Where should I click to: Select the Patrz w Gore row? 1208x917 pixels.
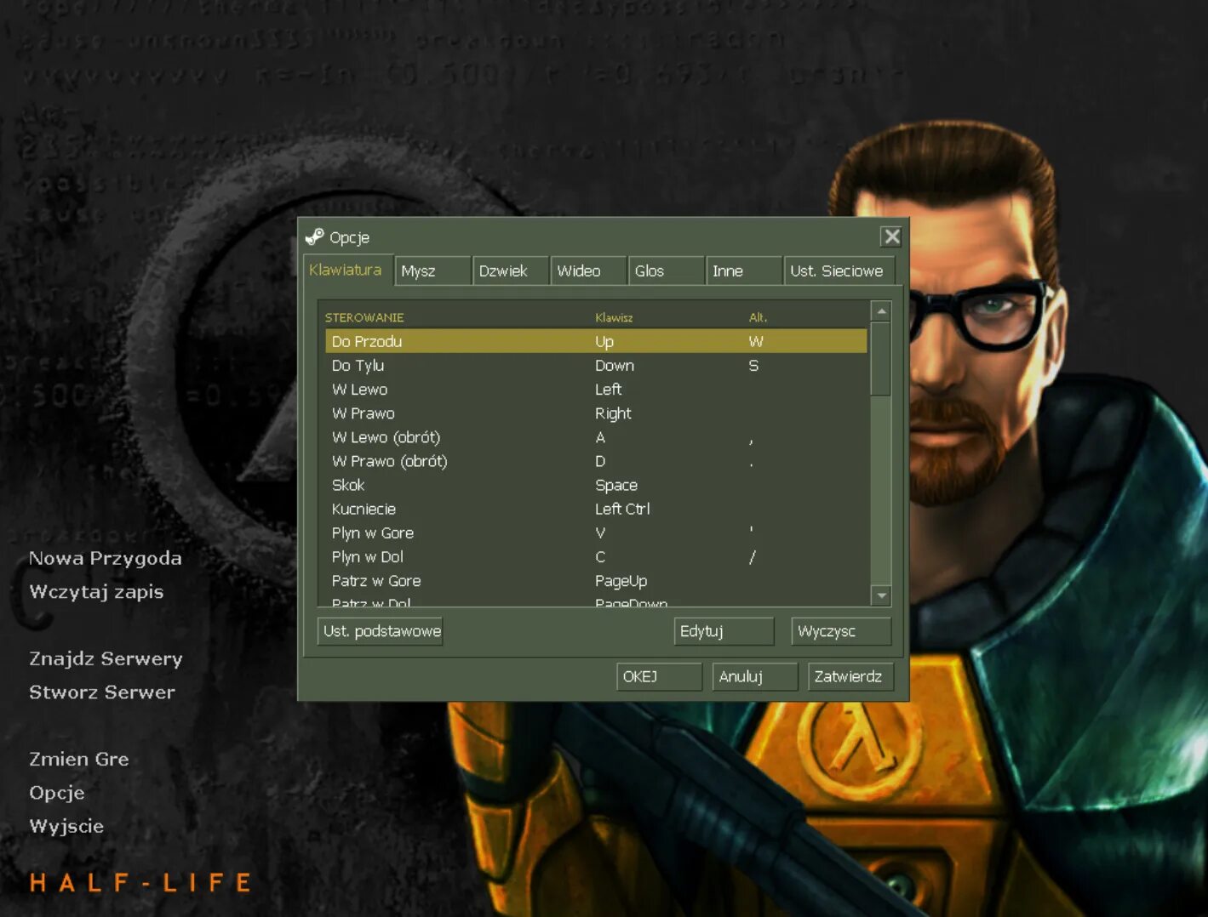pos(596,581)
